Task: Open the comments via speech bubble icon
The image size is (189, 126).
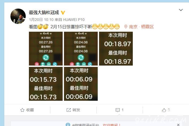Action: [118, 110]
